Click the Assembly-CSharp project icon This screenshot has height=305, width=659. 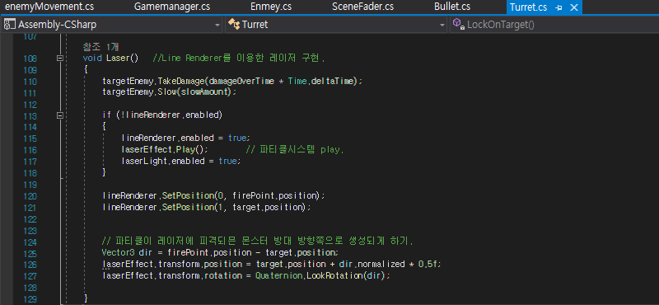(x=9, y=25)
